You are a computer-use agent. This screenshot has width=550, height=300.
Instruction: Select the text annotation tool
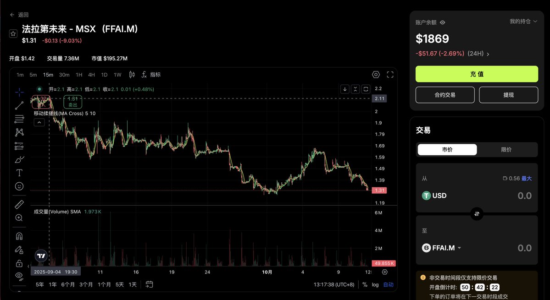[19, 173]
